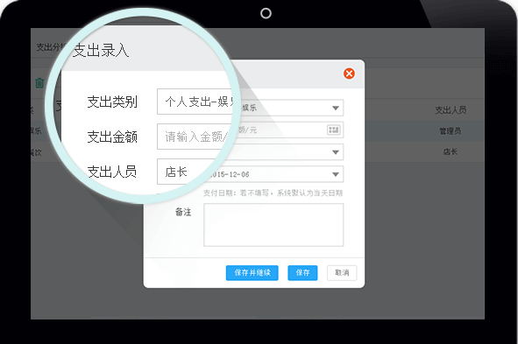
Task: Expand the 支出人员 dropdown arrow
Action: click(x=336, y=152)
